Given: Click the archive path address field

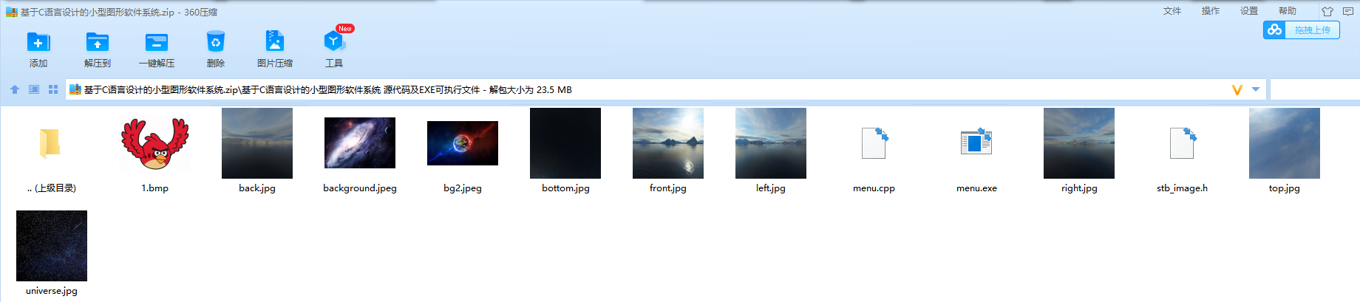Looking at the screenshot, I should click(665, 90).
